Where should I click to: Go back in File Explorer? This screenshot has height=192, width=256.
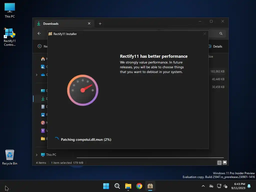click(39, 33)
